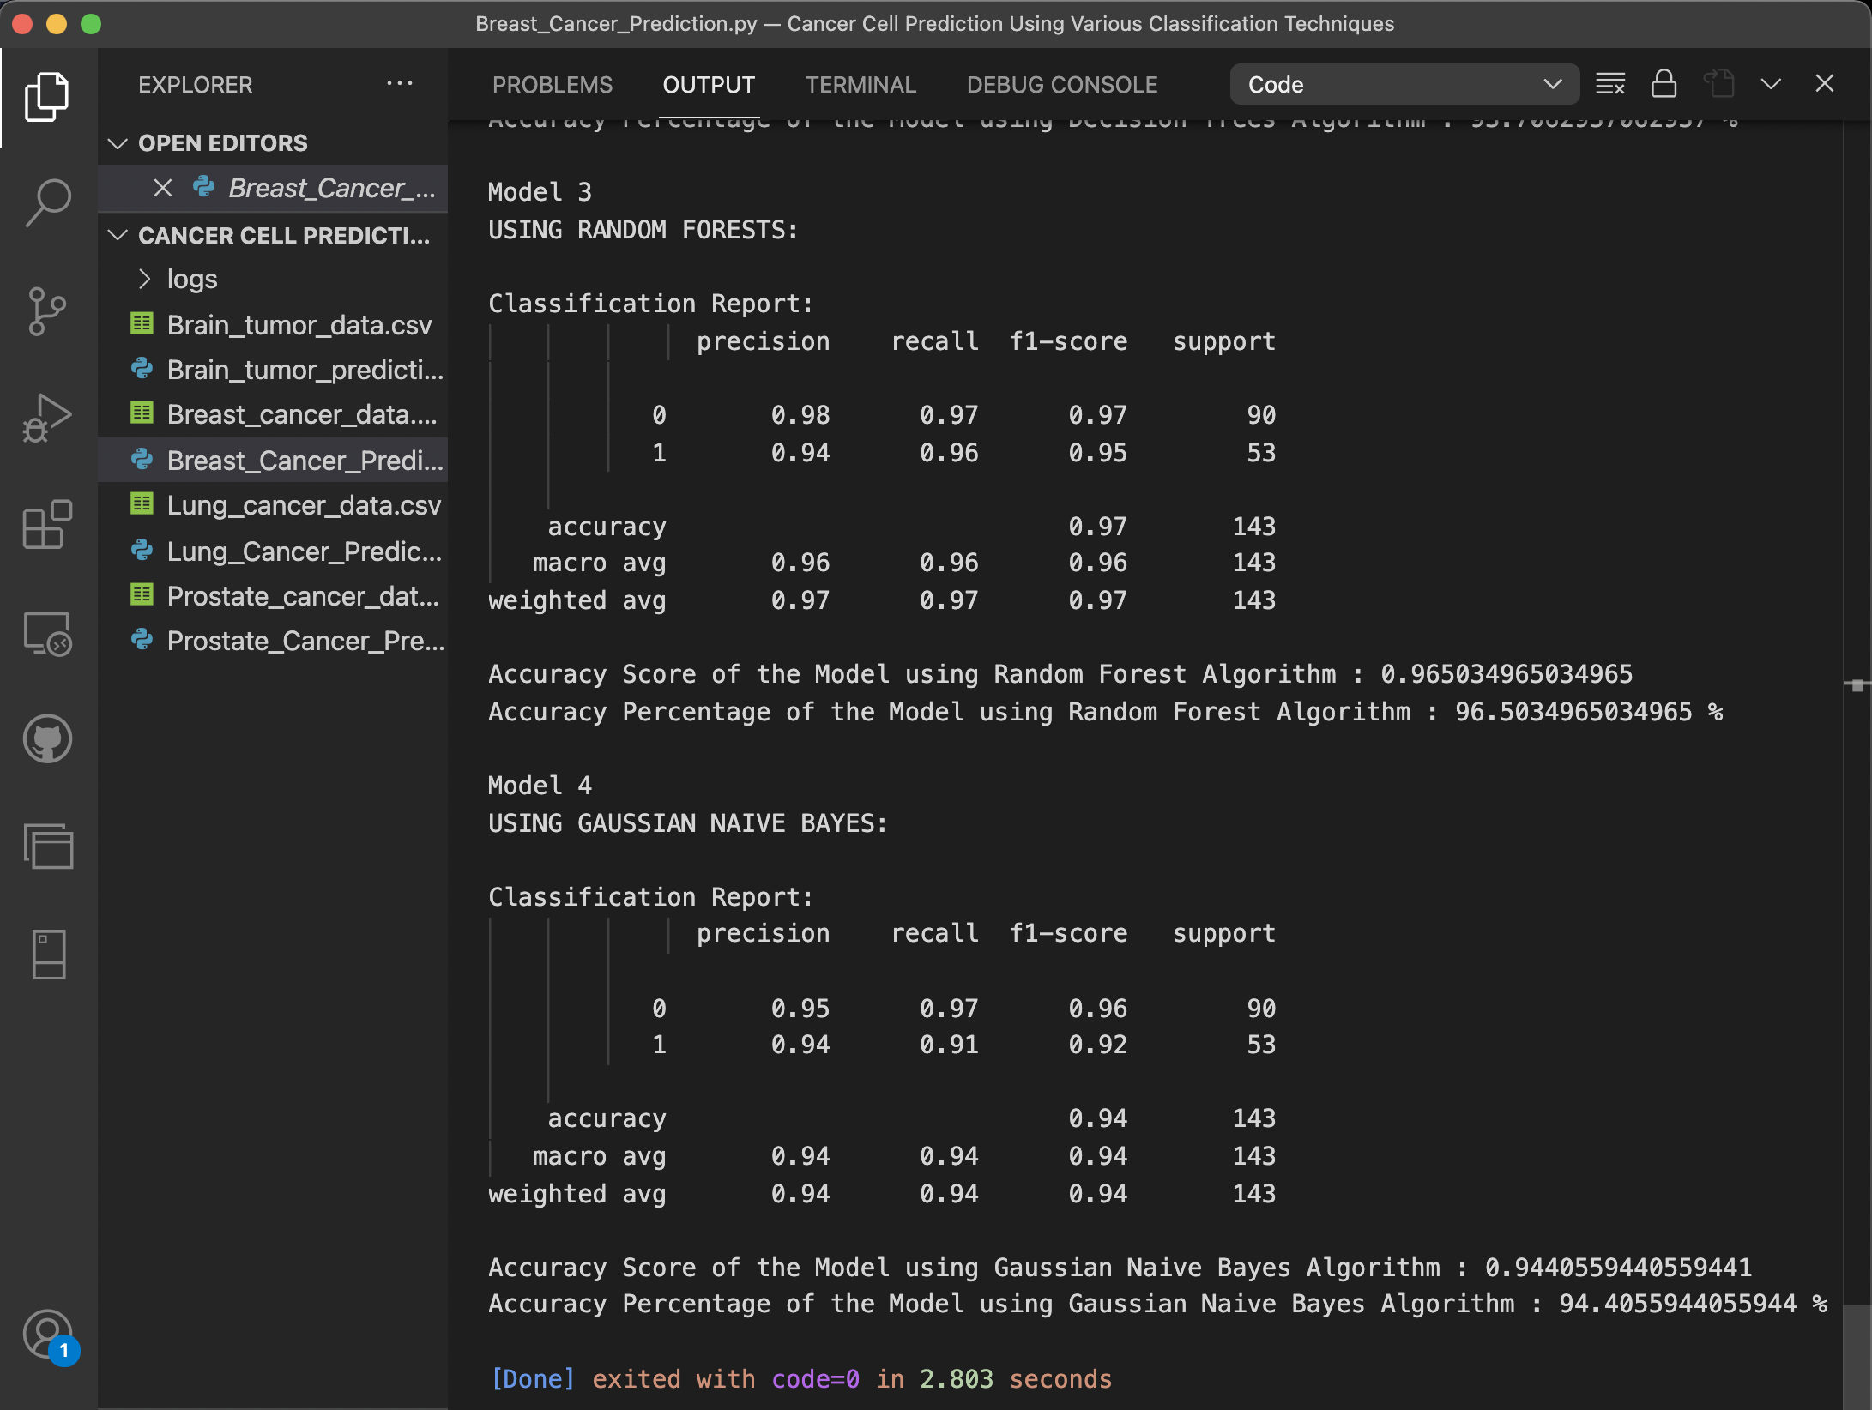Expand the logs folder

pos(144,278)
